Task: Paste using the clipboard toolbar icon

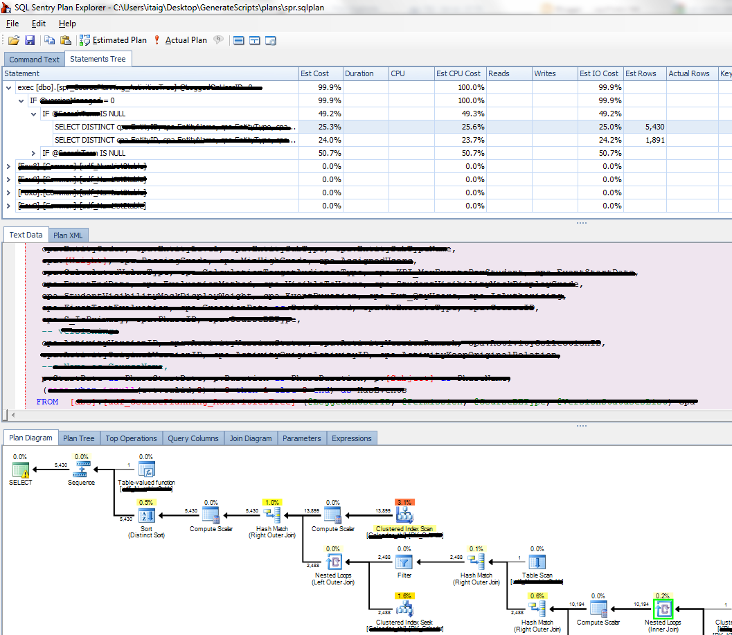Action: point(66,41)
